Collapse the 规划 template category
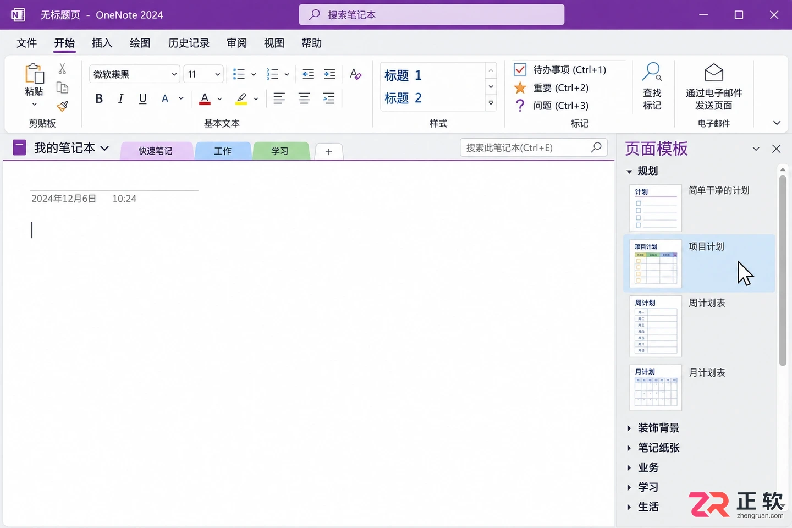The image size is (792, 528). coord(629,172)
